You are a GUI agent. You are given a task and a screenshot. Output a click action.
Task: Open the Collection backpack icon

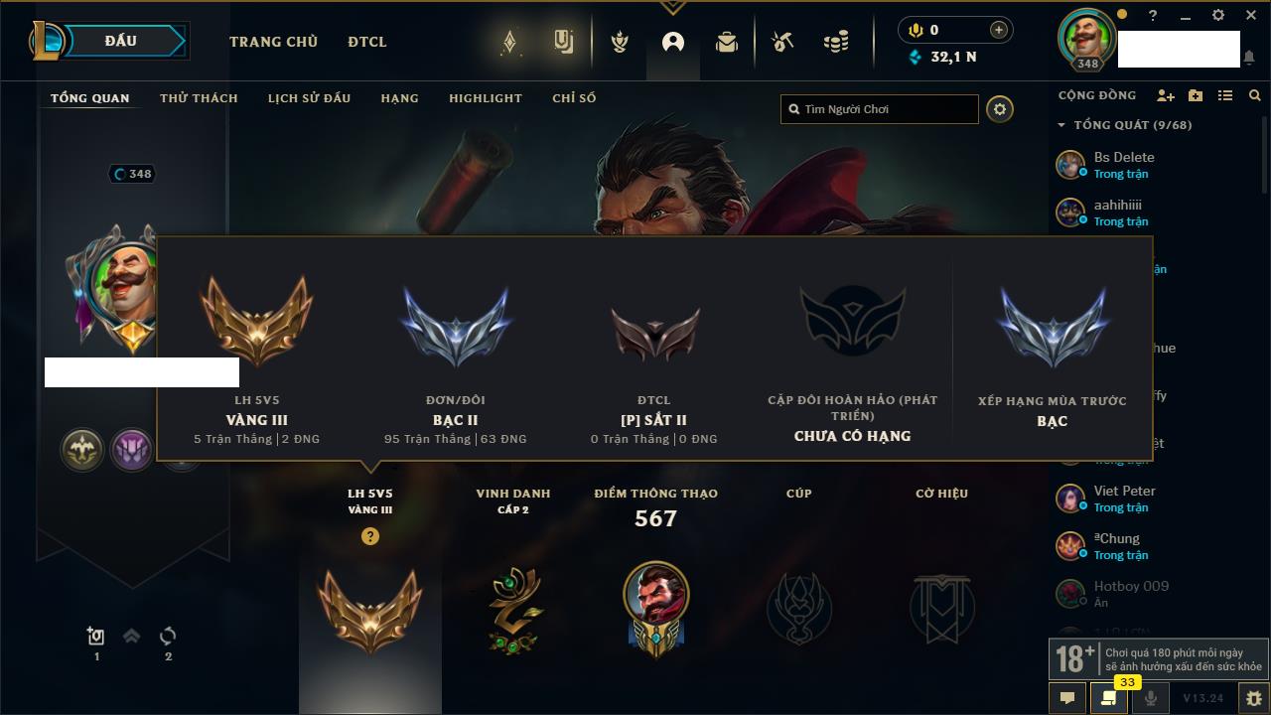point(727,42)
